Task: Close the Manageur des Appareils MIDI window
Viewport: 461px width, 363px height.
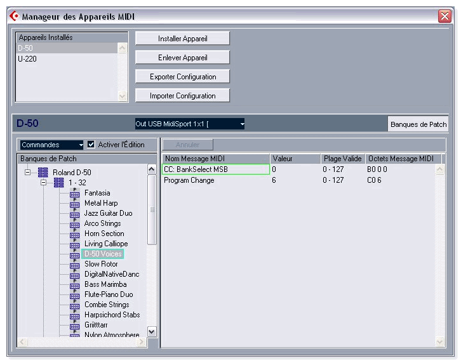Action: tap(444, 16)
